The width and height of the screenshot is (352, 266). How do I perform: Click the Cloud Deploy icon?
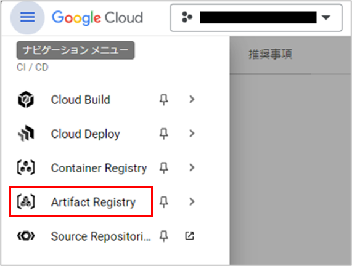[26, 134]
